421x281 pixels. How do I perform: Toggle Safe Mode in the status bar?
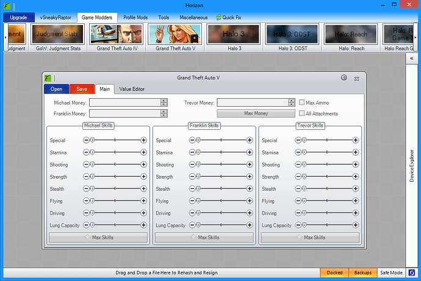(x=391, y=272)
